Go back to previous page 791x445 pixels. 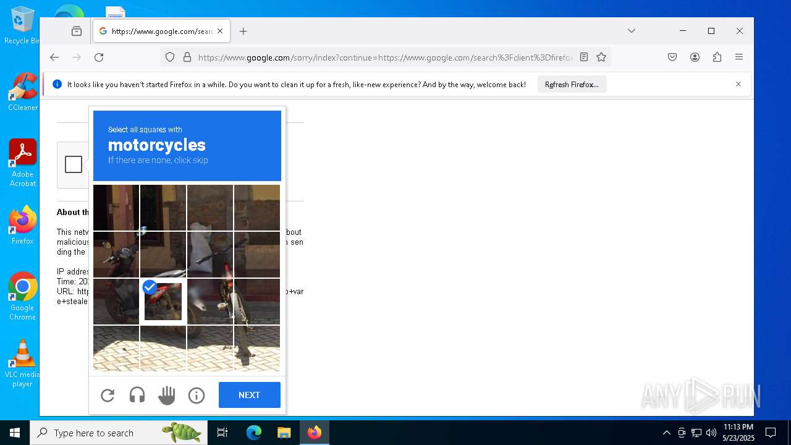click(54, 57)
